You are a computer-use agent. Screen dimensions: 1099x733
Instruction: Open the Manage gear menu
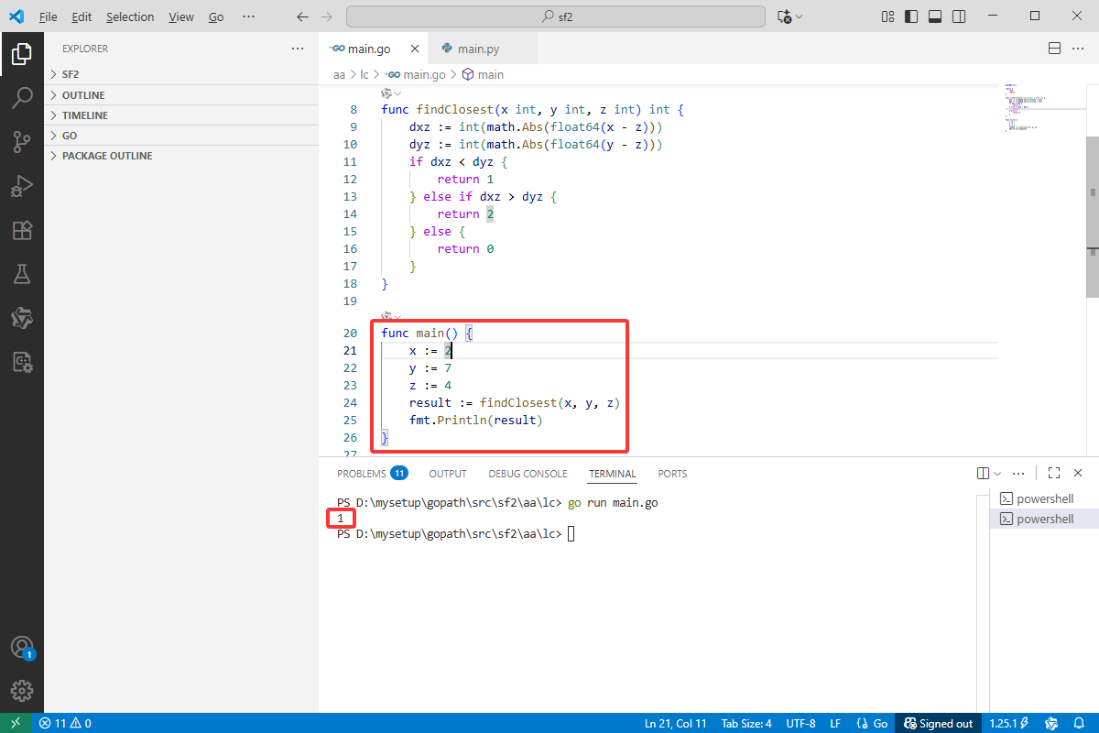coord(22,691)
